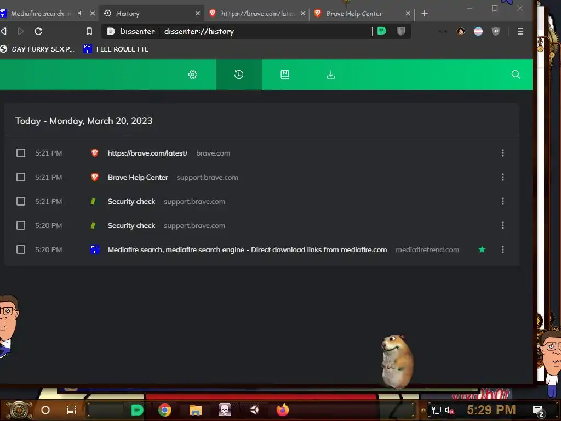Open more options for Brave Help Center entry

pos(503,177)
